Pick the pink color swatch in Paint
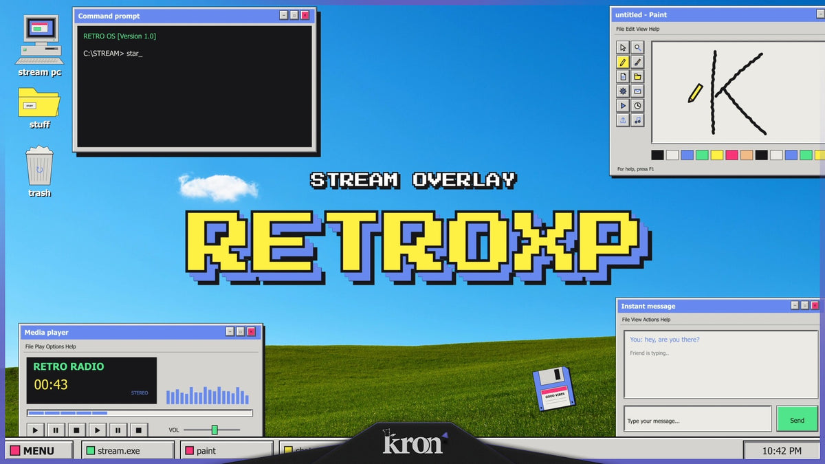The height and width of the screenshot is (464, 825). pyautogui.click(x=731, y=155)
